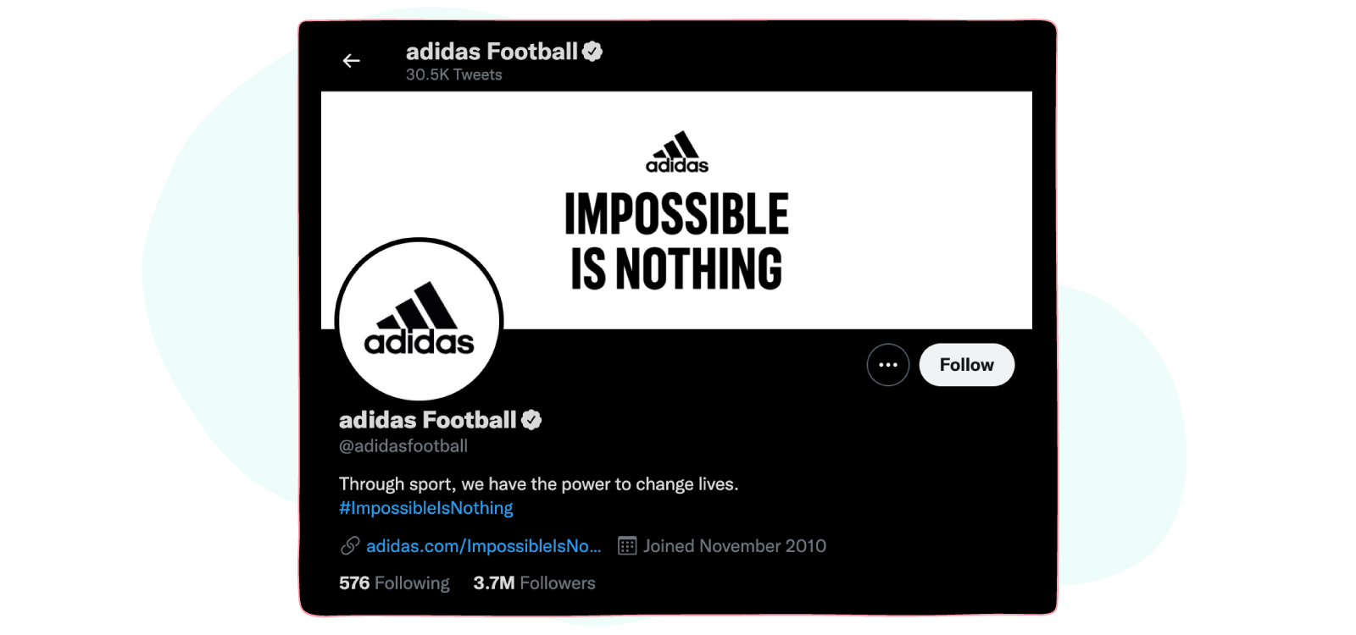Click the adidas Football profile name
This screenshot has height=635, width=1356.
click(425, 418)
